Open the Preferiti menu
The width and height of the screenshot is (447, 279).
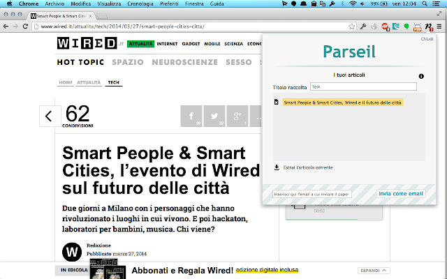click(169, 3)
